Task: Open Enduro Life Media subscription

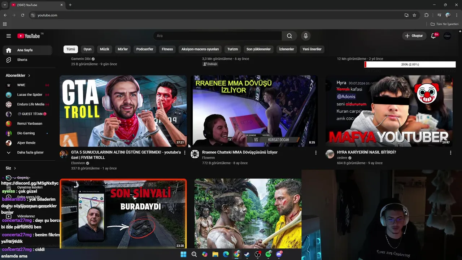Action: (27, 104)
